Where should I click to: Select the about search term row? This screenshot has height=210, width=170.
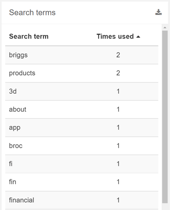click(82, 109)
